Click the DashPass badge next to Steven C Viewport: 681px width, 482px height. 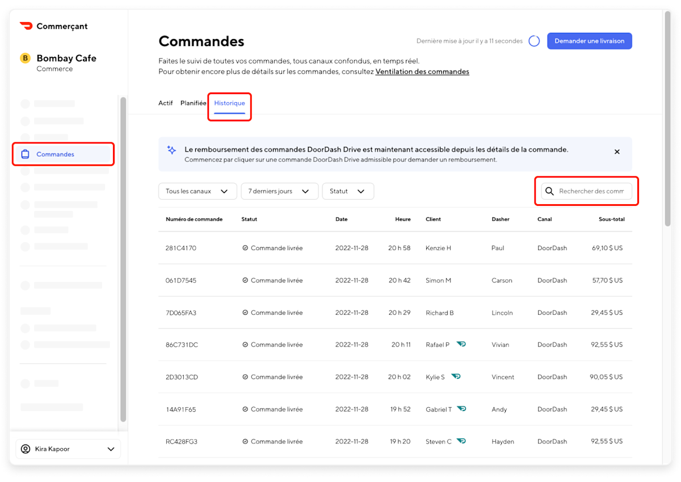(461, 441)
